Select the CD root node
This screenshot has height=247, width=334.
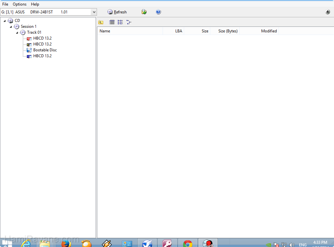[17, 21]
